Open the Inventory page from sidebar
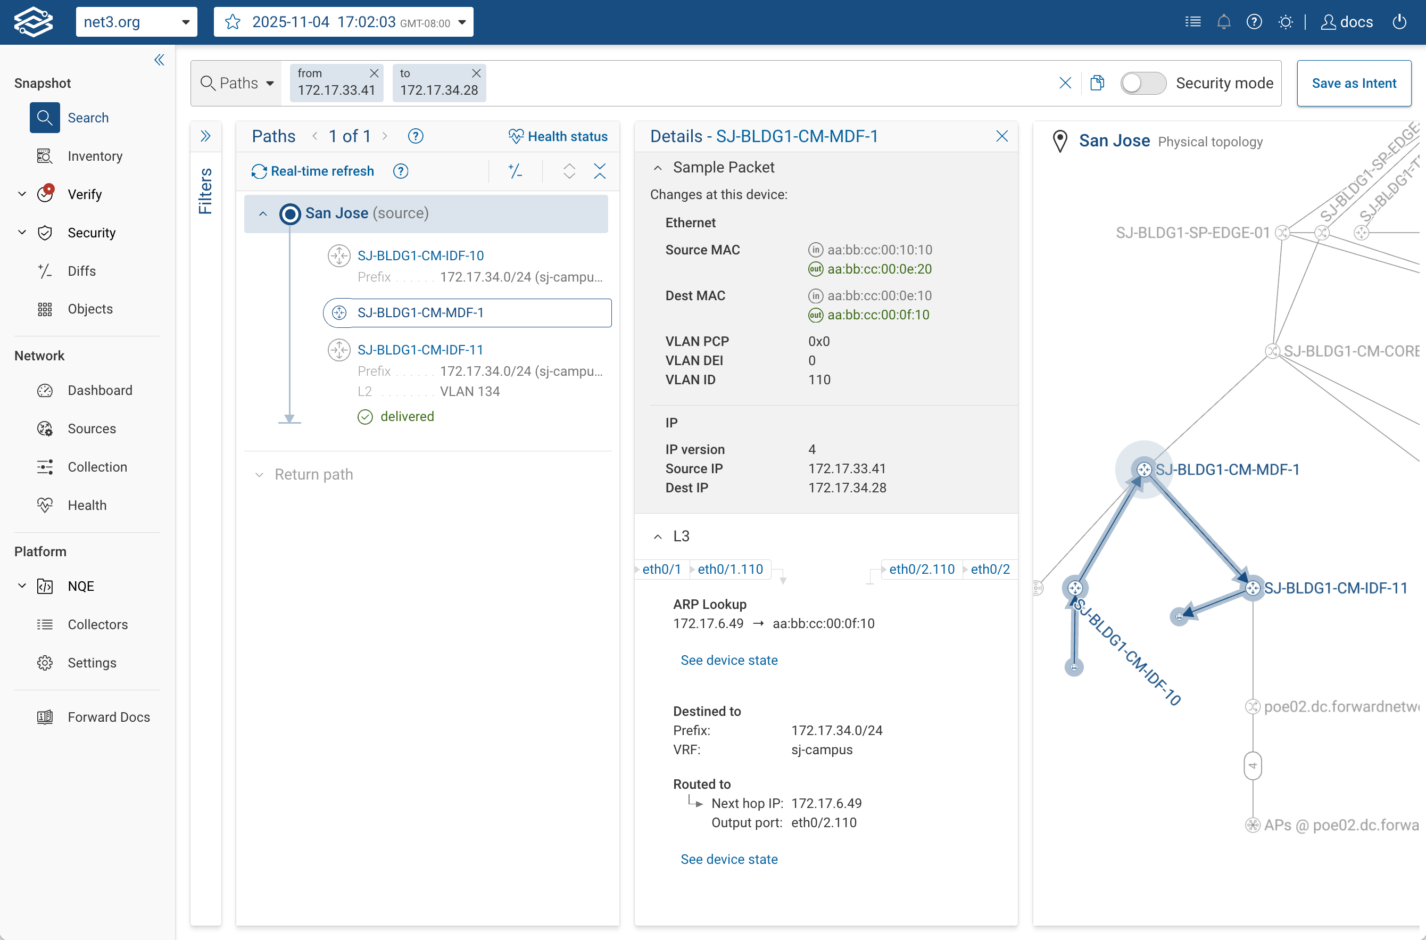Screen dimensions: 1426x940 click(x=95, y=156)
